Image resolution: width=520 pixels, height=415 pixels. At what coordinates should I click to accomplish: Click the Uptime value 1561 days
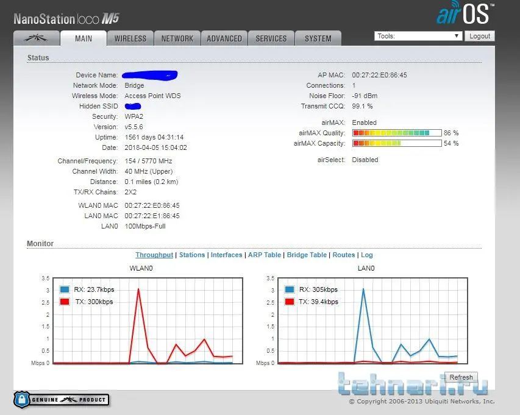point(154,137)
